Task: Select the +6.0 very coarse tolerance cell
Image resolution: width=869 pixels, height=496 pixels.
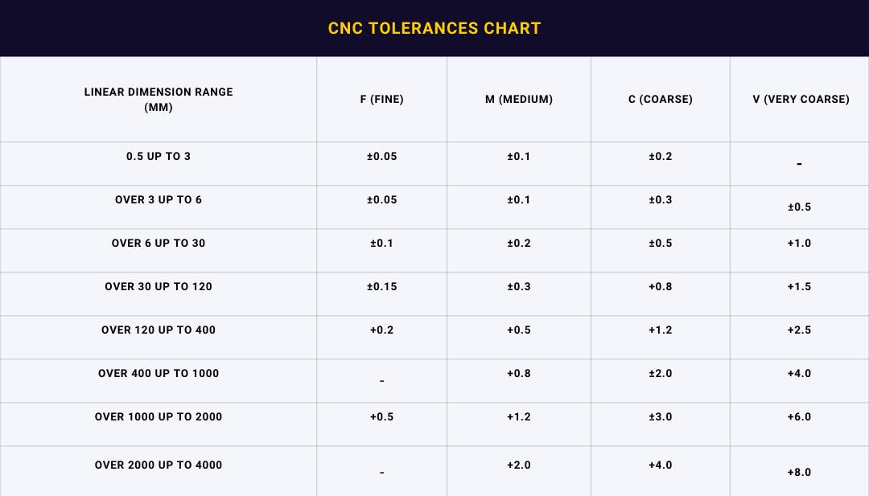Action: [x=799, y=417]
